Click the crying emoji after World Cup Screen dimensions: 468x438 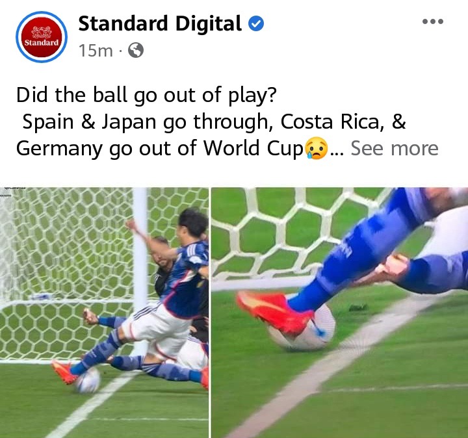pos(316,148)
